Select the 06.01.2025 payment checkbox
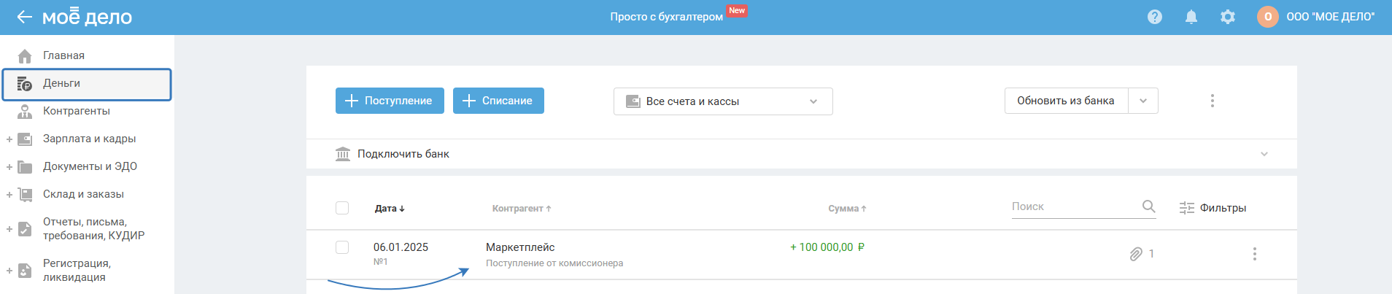 342,247
